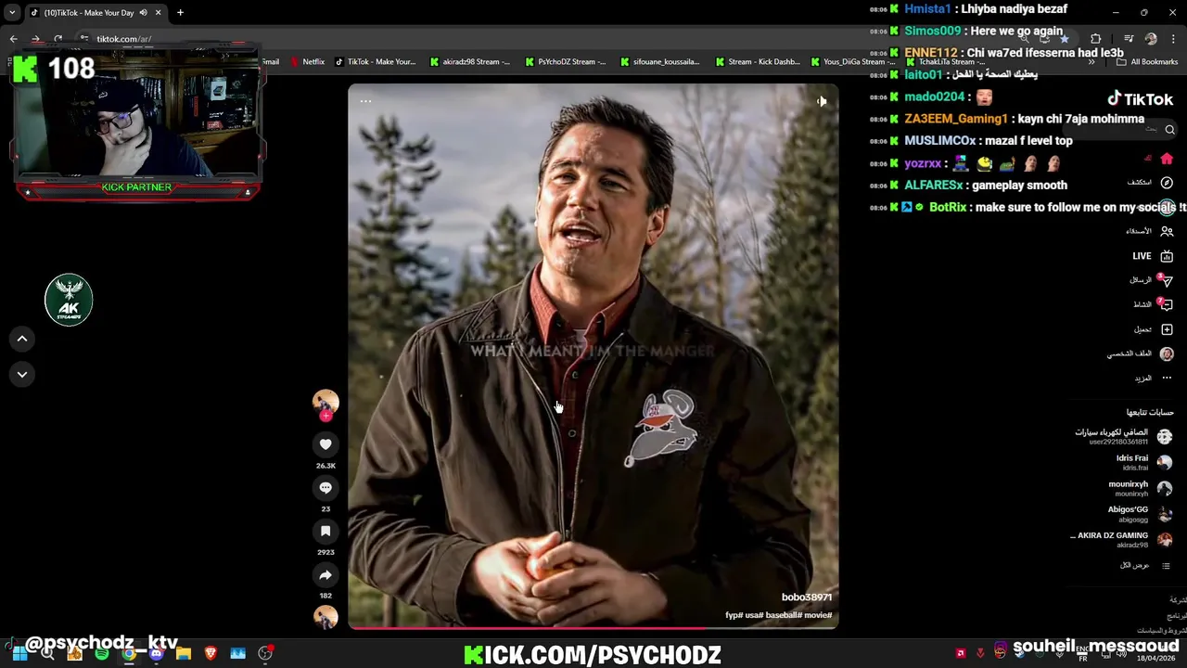This screenshot has height=668, width=1187.
Task: Reload the page with the refresh button
Action: [57, 39]
